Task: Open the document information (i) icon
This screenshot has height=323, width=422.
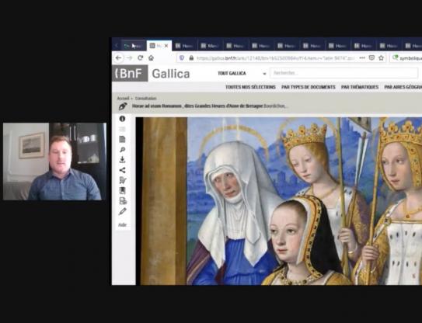Action: 122,119
